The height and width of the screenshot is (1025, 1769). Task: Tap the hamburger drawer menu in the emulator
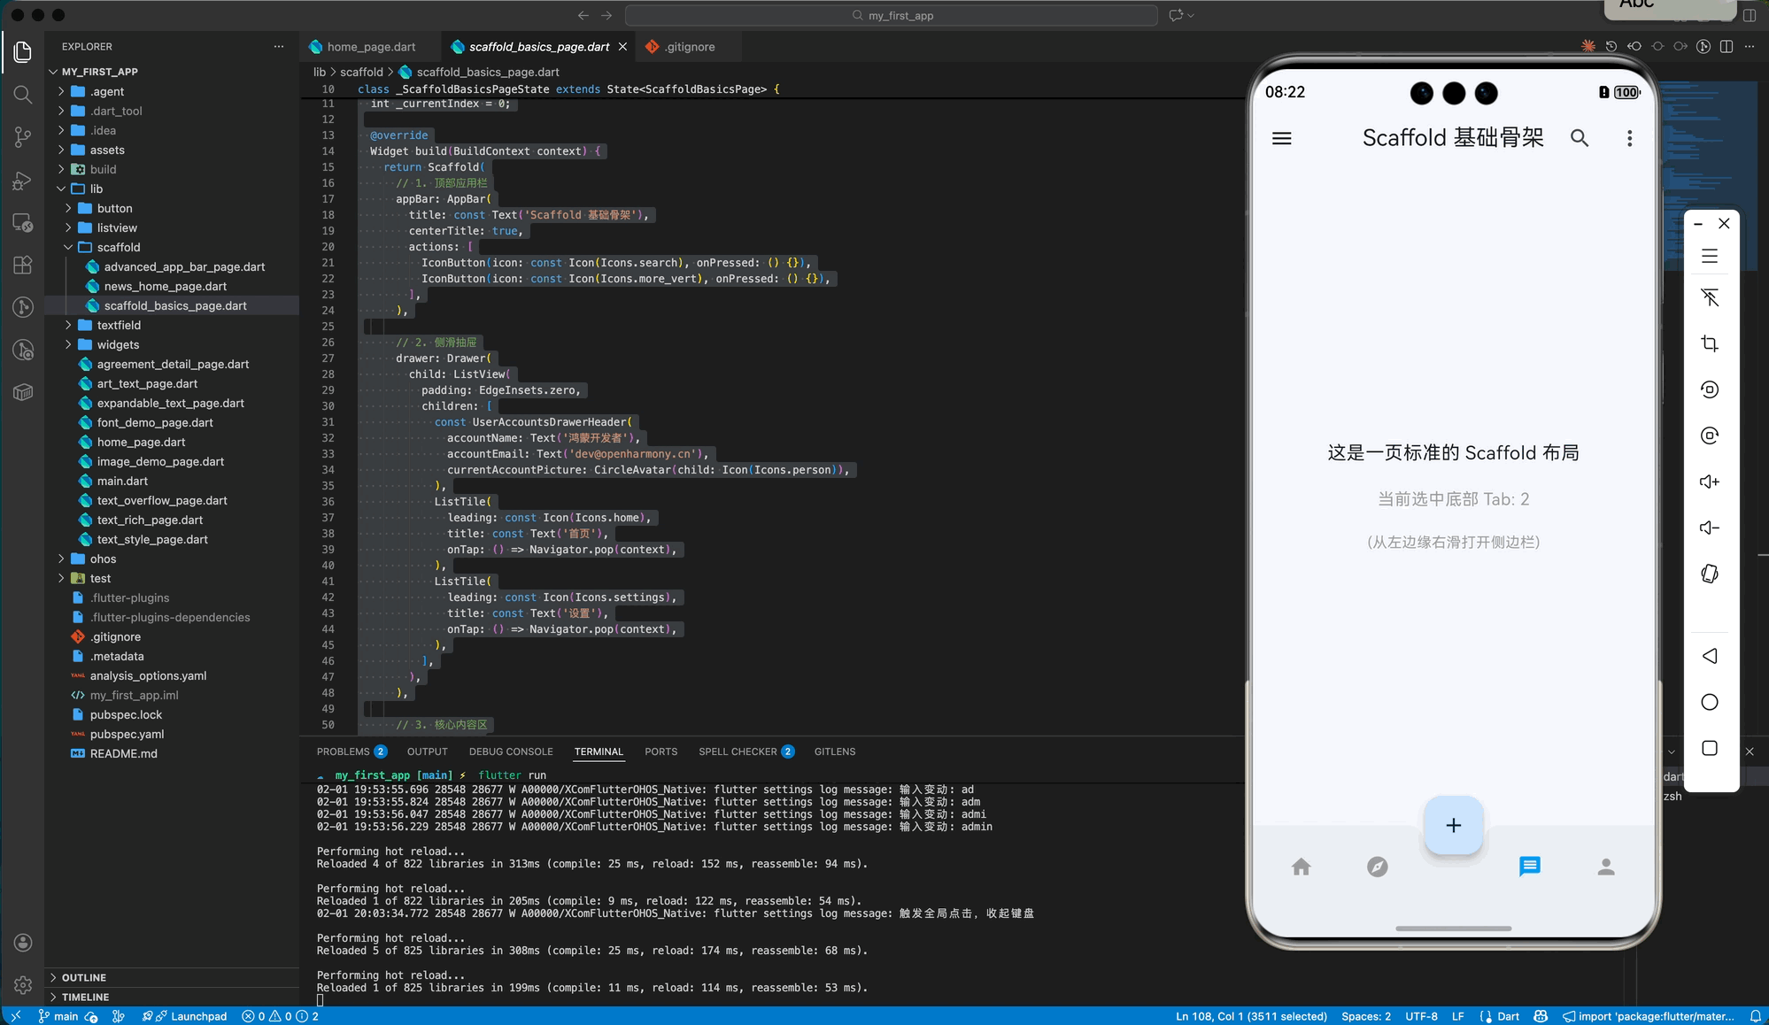[1282, 138]
